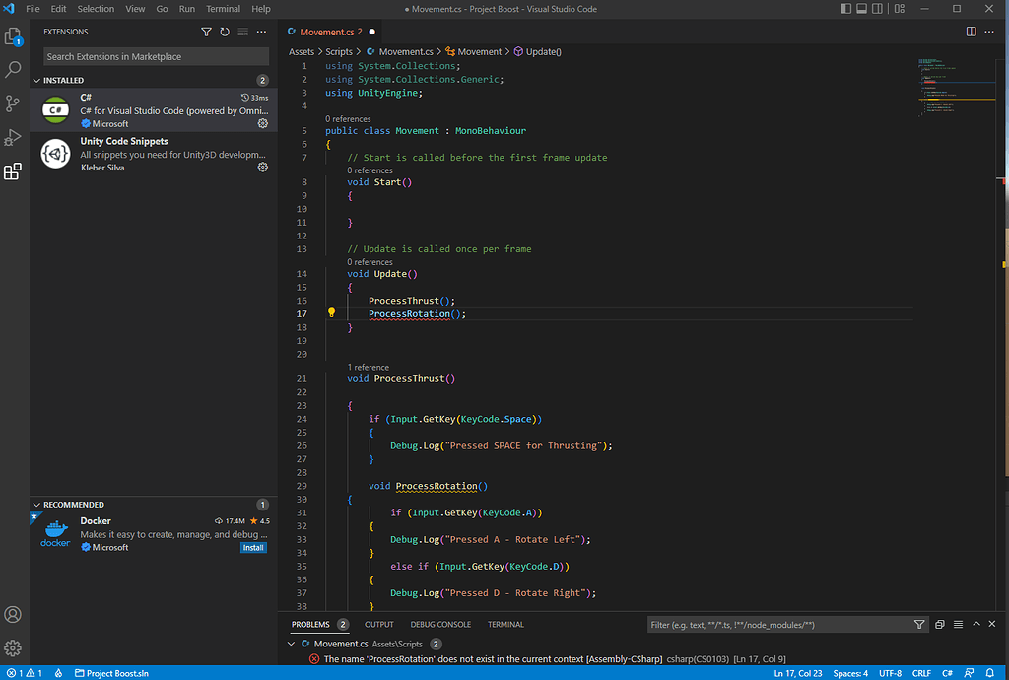Image resolution: width=1009 pixels, height=680 pixels.
Task: Open notifications via the status bar bell
Action: 990,673
